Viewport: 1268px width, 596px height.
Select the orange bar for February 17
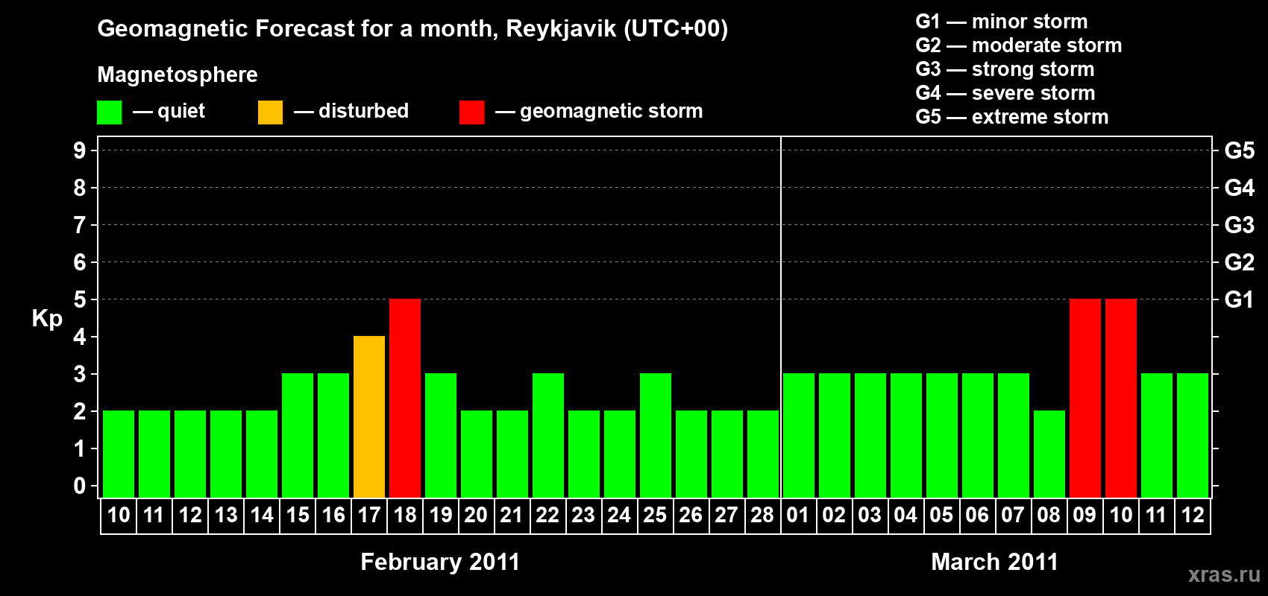pos(369,416)
